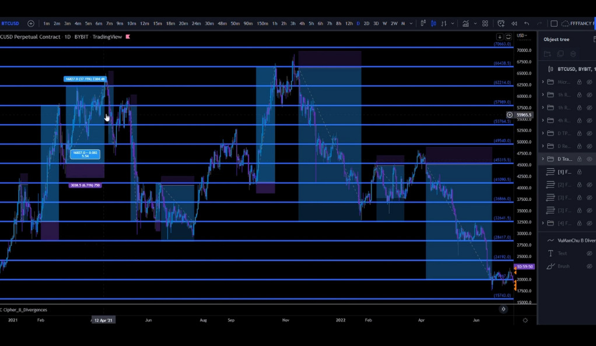
Task: Switch to the 15m timeframe
Action: coord(157,23)
